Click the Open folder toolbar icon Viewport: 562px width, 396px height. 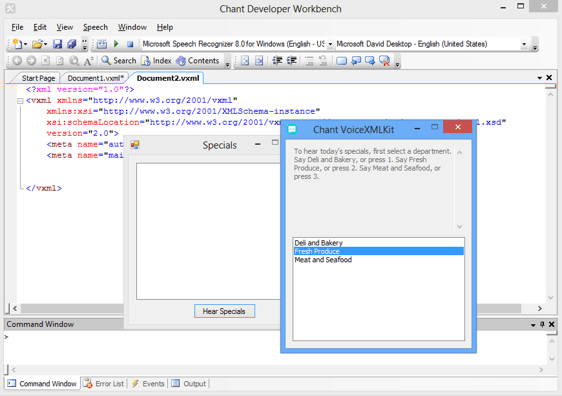tap(37, 44)
